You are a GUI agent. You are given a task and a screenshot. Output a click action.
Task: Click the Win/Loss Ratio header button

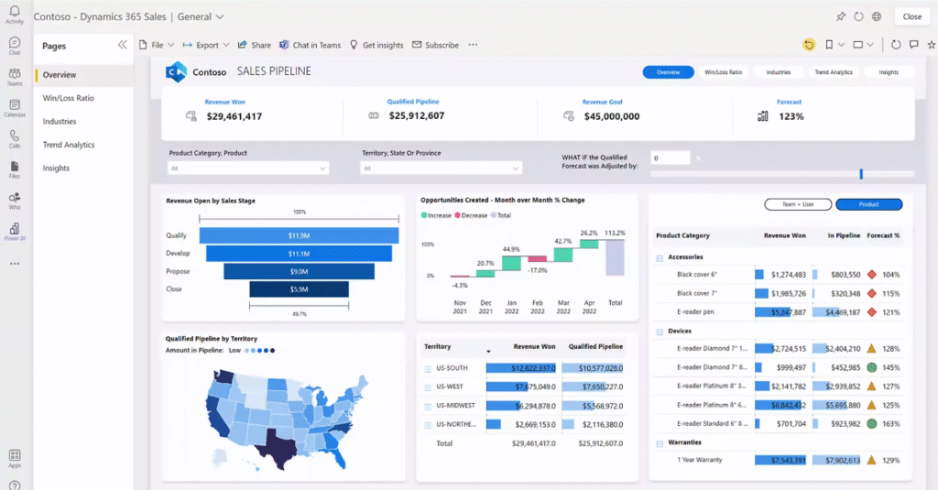tap(723, 71)
